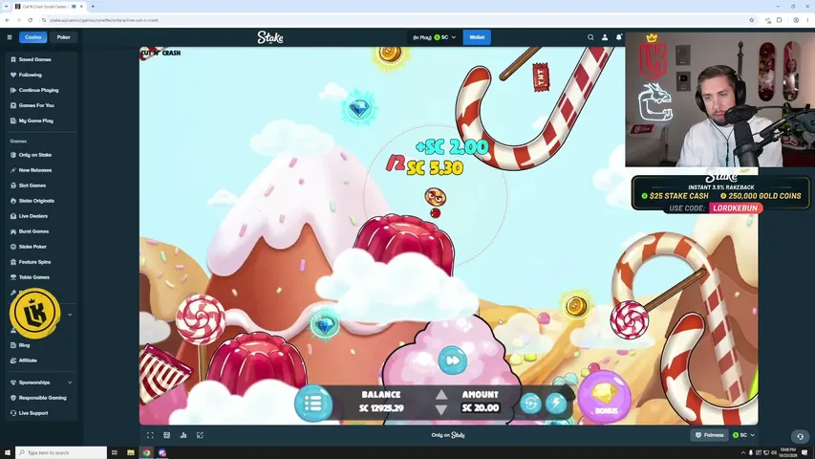815x459 pixels.
Task: Open live stats chart icon
Action: point(183,435)
